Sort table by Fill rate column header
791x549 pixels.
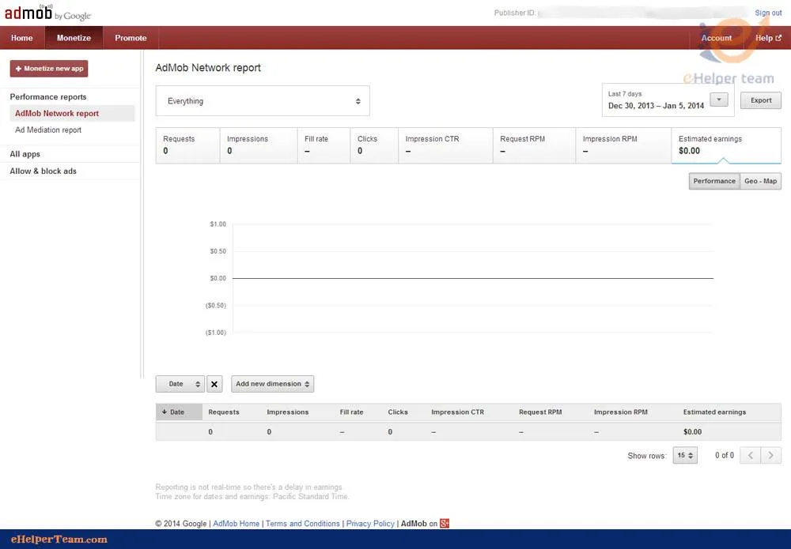[352, 412]
